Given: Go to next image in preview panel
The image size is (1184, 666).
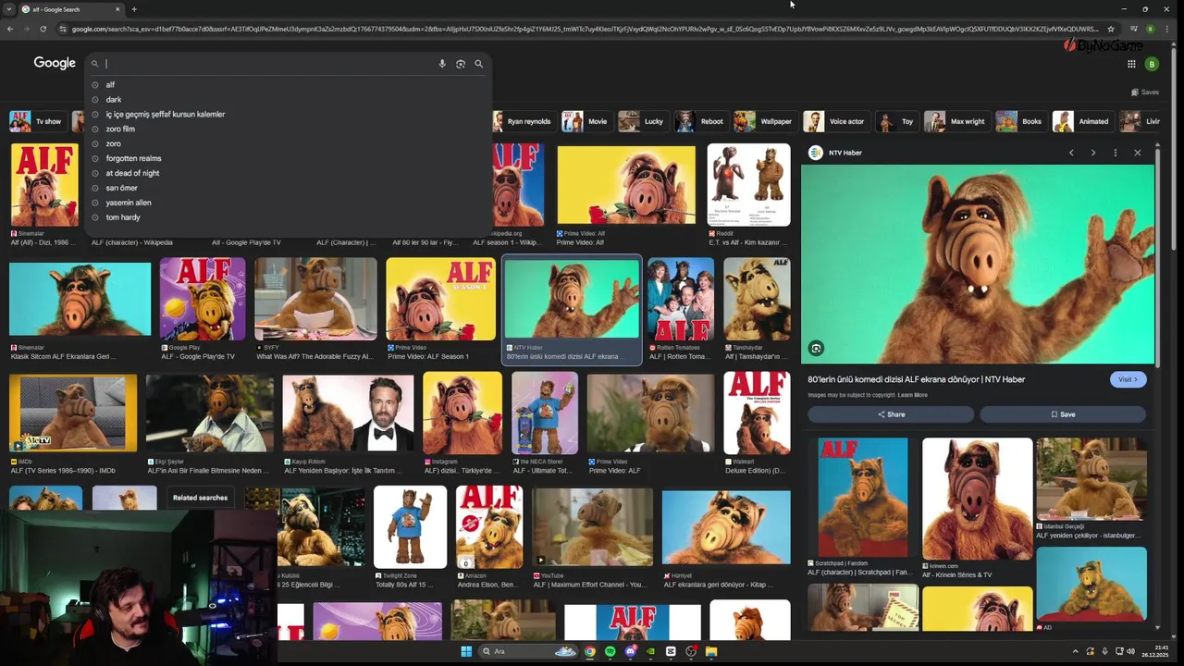Looking at the screenshot, I should (x=1093, y=153).
